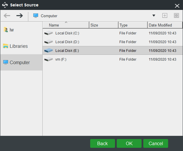Select Local Disk (E:) name

(x=67, y=51)
